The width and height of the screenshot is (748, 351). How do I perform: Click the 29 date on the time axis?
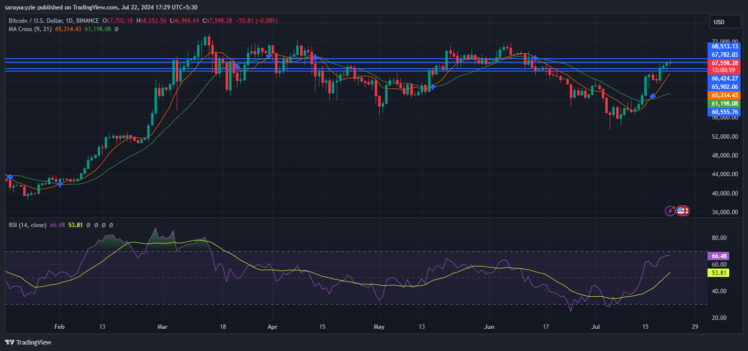pos(695,327)
